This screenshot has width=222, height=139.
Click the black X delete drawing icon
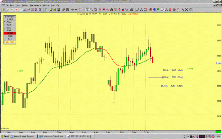pyautogui.click(x=186, y=10)
